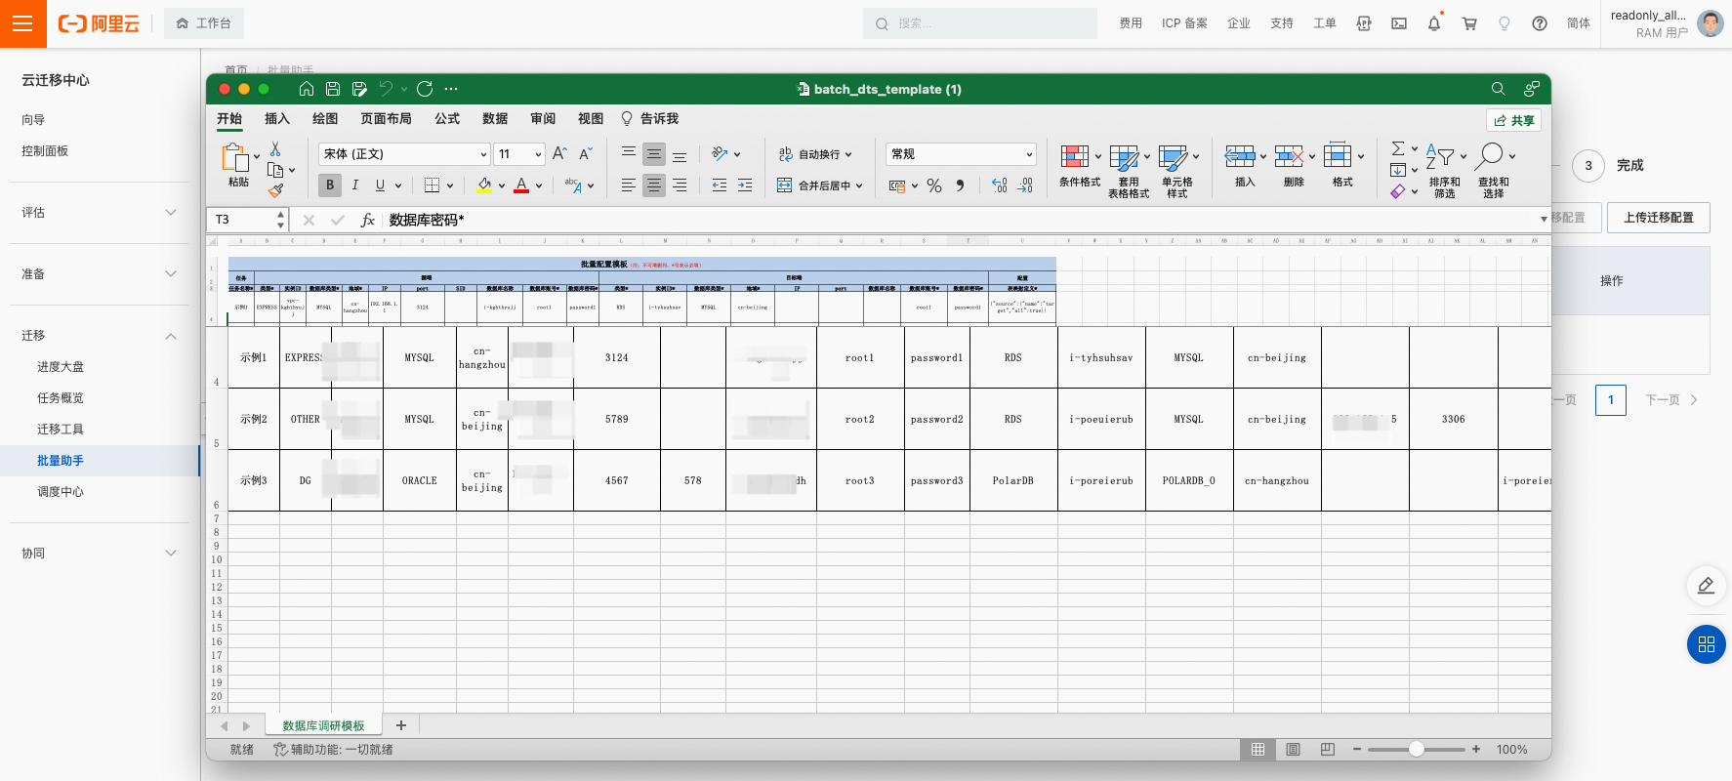
Task: Click the comma style icon
Action: (960, 185)
